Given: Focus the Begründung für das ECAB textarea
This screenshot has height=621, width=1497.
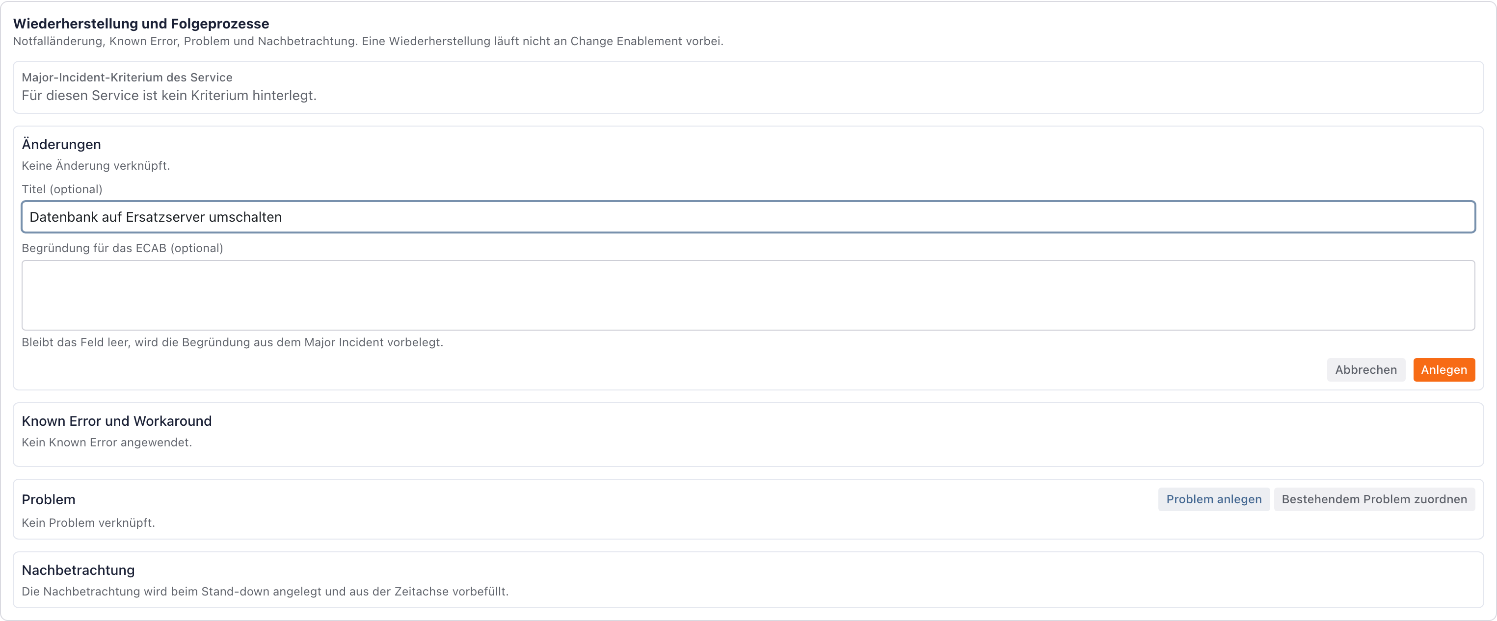Looking at the screenshot, I should pos(748,295).
